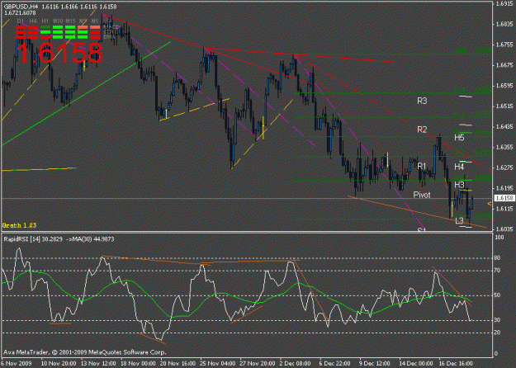Viewport: 516px width, 368px height.
Task: Click the R1 resistance level label
Action: [x=422, y=166]
